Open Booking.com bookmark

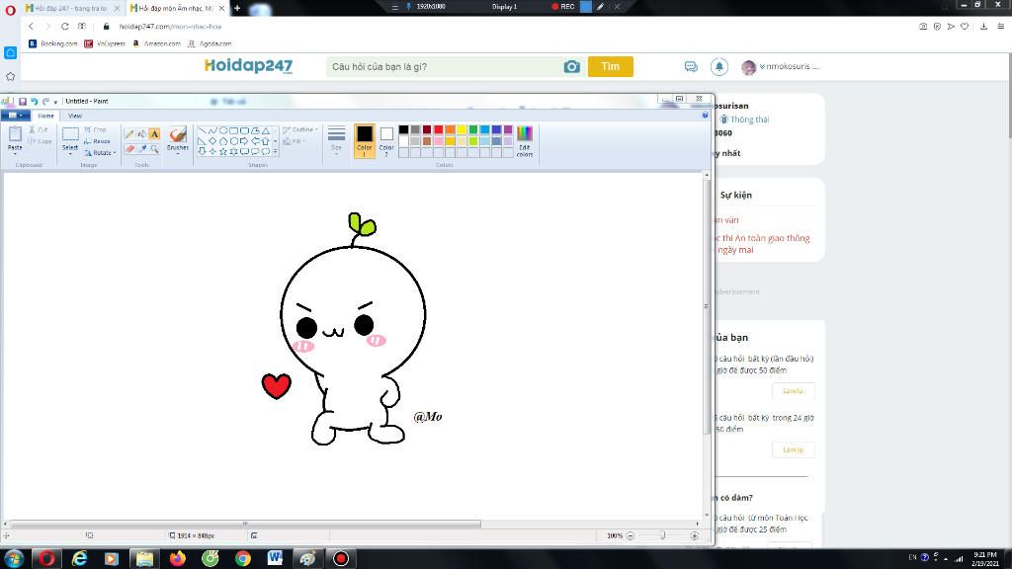[53, 43]
